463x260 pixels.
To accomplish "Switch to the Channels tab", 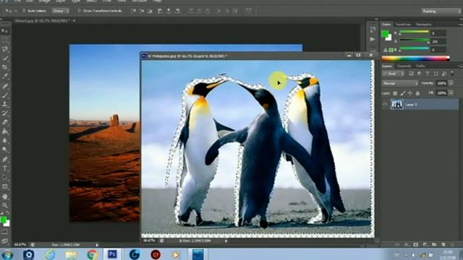I will (x=404, y=66).
